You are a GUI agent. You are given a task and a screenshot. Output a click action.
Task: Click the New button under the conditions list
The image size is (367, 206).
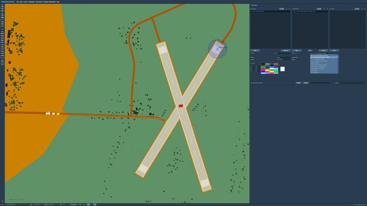point(296,50)
